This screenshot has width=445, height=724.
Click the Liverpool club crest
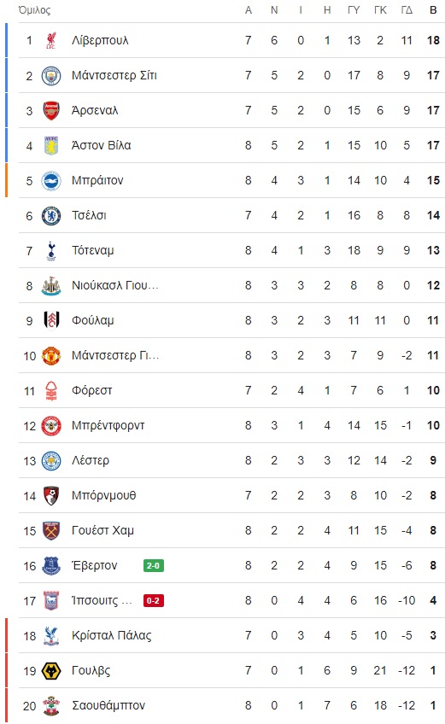tap(51, 41)
